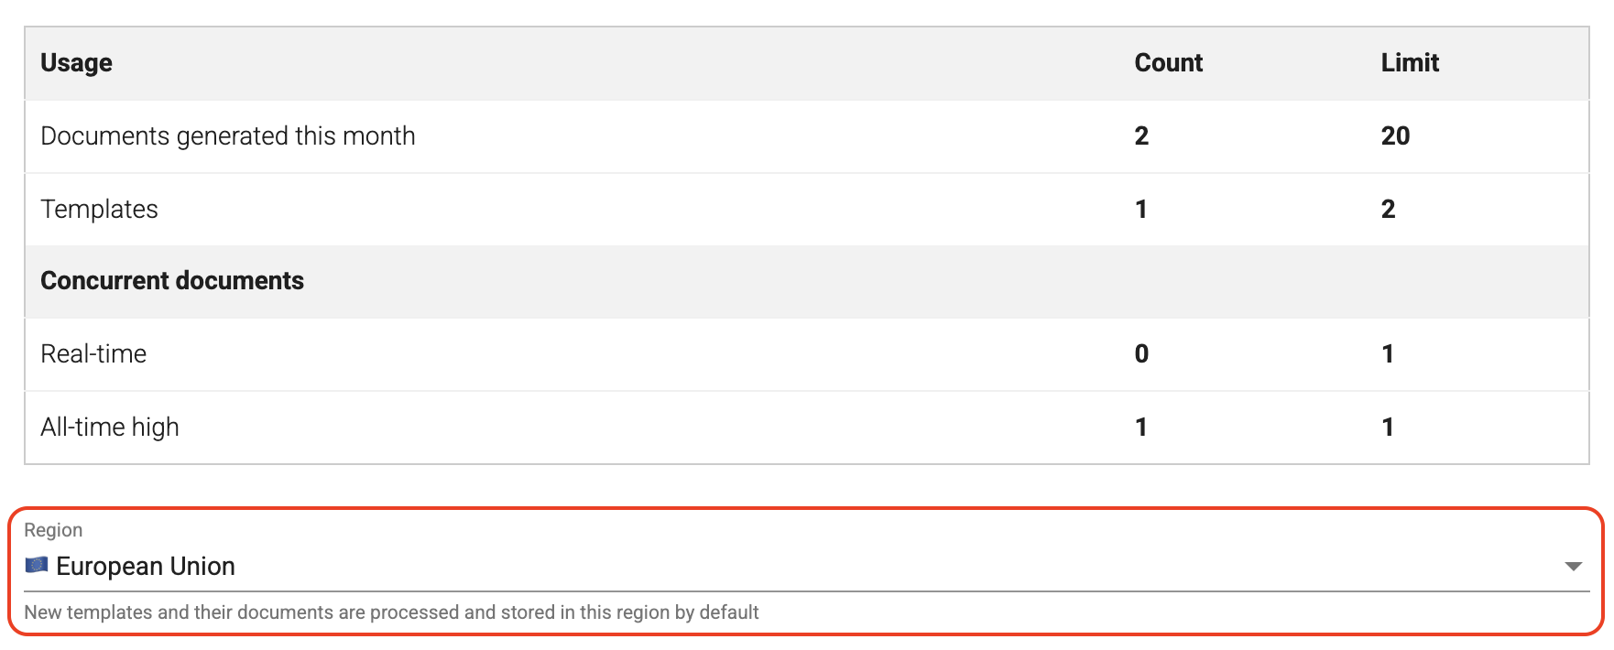
Task: Click the All-time high row
Action: tap(109, 426)
